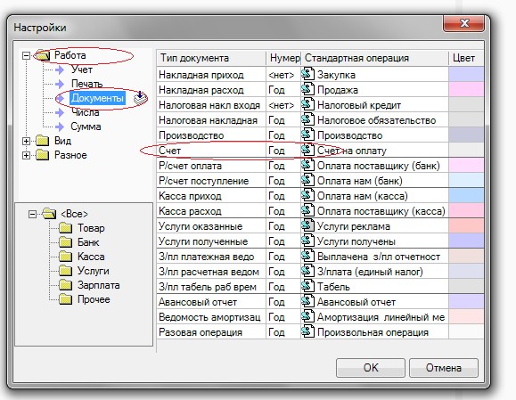Select the Печать tree item

[x=86, y=84]
